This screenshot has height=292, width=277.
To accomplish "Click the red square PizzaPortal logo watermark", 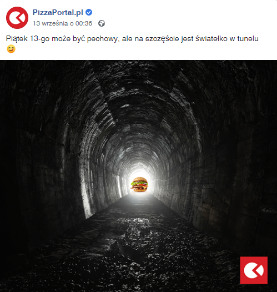I will [x=254, y=270].
